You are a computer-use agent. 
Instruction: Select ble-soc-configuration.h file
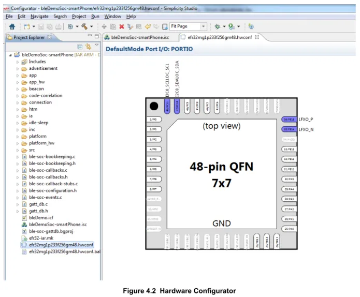point(53,190)
